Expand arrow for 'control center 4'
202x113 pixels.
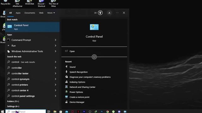56,90
